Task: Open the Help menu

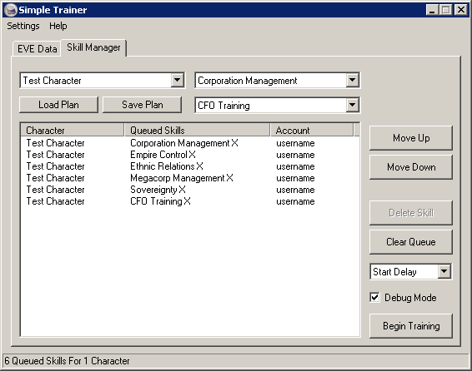Action: click(x=58, y=26)
